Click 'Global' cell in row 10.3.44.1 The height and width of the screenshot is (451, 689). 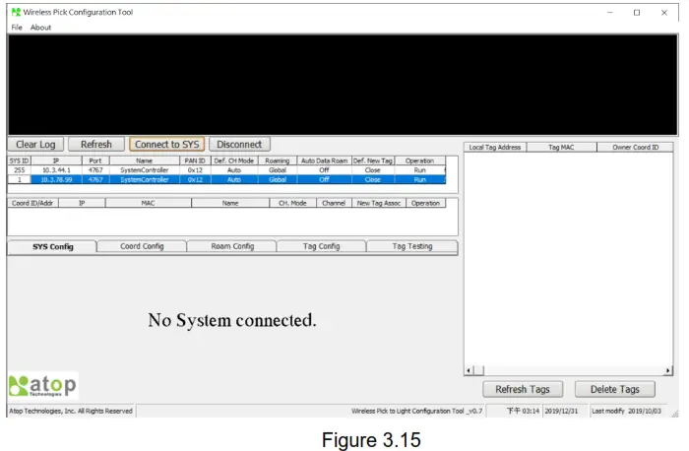(x=278, y=170)
